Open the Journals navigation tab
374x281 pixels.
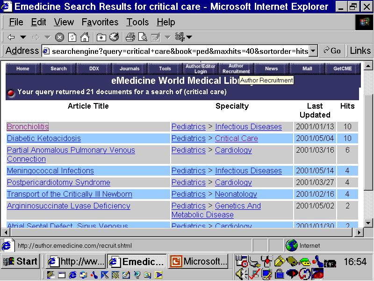[129, 68]
